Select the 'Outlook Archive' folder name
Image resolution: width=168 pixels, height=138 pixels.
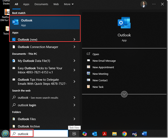[x=29, y=126]
